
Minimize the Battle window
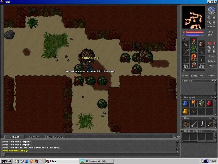pyautogui.click(x=213, y=81)
